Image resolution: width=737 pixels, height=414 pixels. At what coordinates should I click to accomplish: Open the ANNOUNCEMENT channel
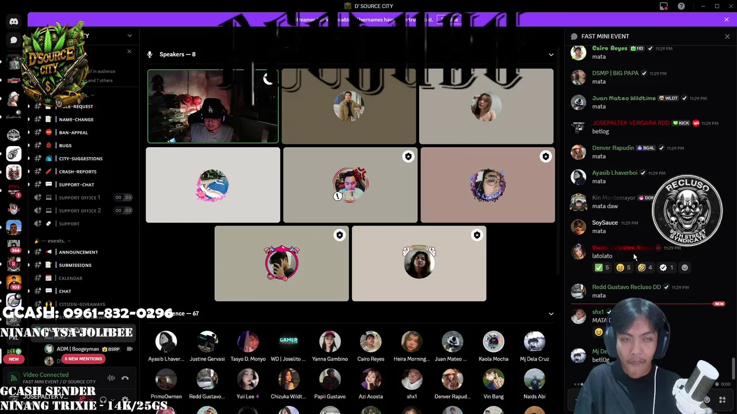point(78,252)
